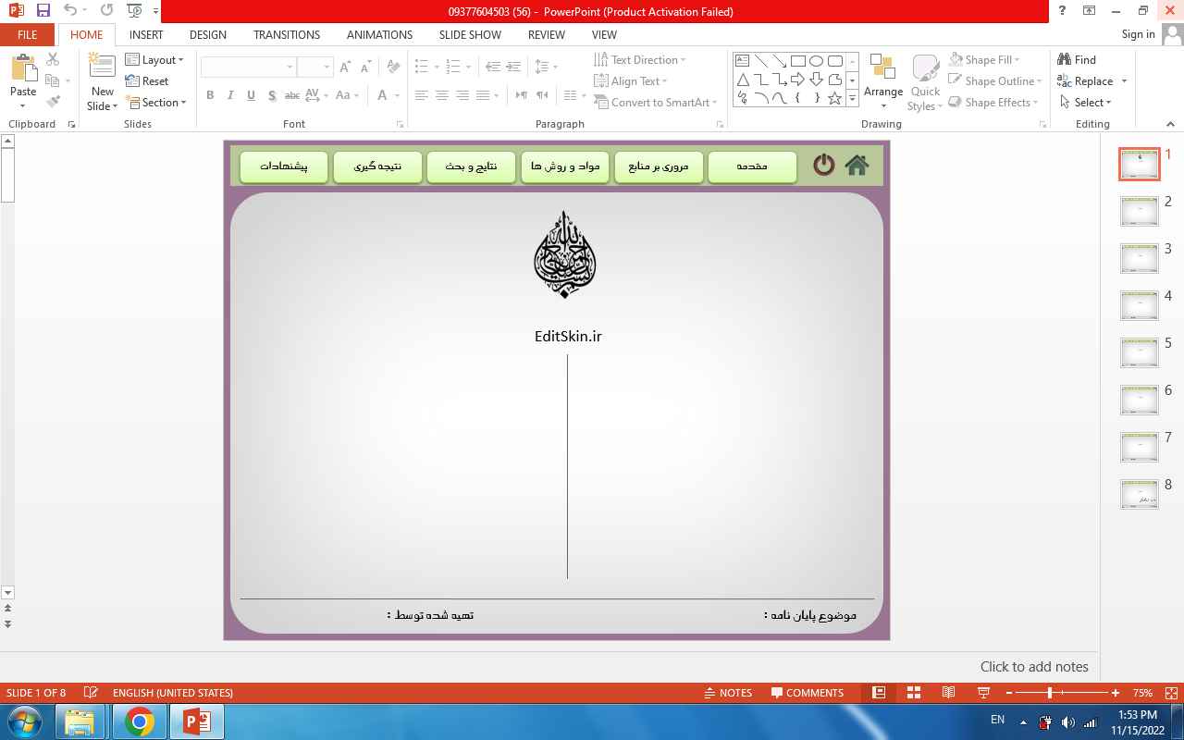Toggle Italic text formatting

point(230,95)
